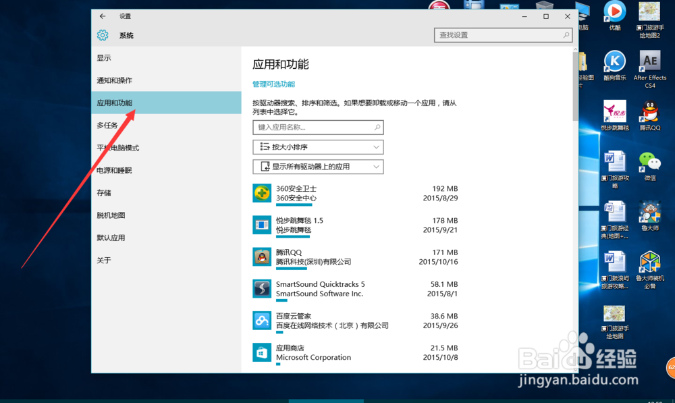Click the 178 MB size value

[445, 221]
